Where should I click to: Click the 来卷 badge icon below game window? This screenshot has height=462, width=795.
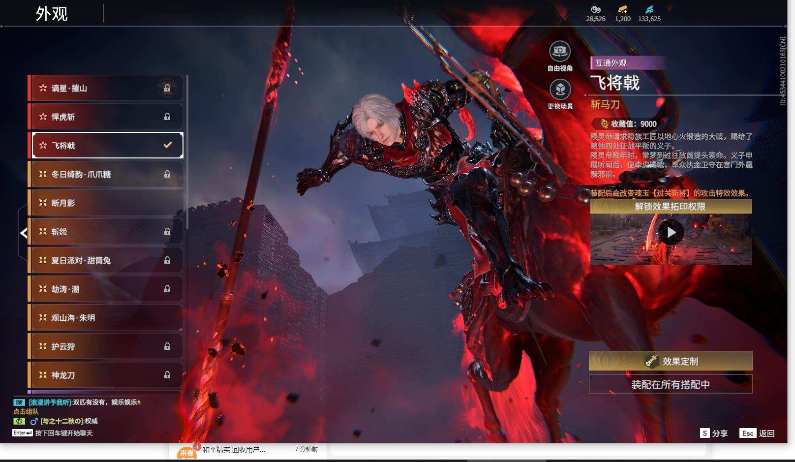click(x=187, y=452)
